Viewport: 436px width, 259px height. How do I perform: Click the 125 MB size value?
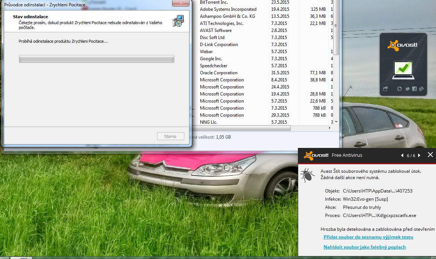click(318, 9)
